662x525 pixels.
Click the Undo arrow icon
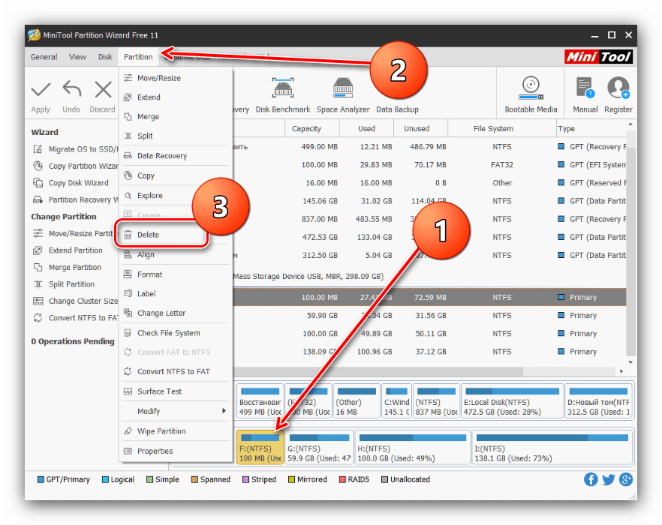pyautogui.click(x=71, y=91)
